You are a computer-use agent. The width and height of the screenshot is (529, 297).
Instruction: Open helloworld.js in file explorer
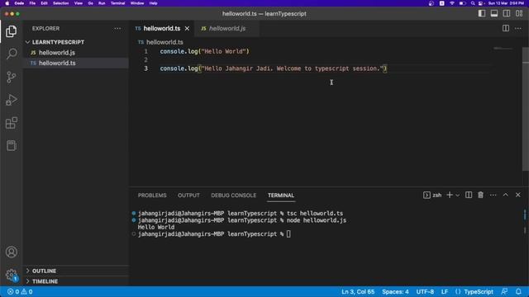pos(76,53)
